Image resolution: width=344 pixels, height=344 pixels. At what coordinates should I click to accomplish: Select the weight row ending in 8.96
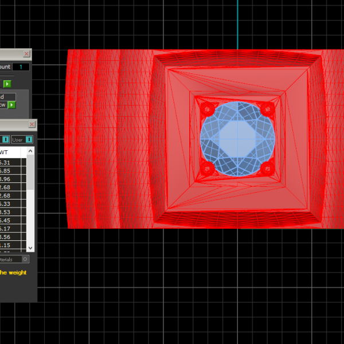pos(11,179)
